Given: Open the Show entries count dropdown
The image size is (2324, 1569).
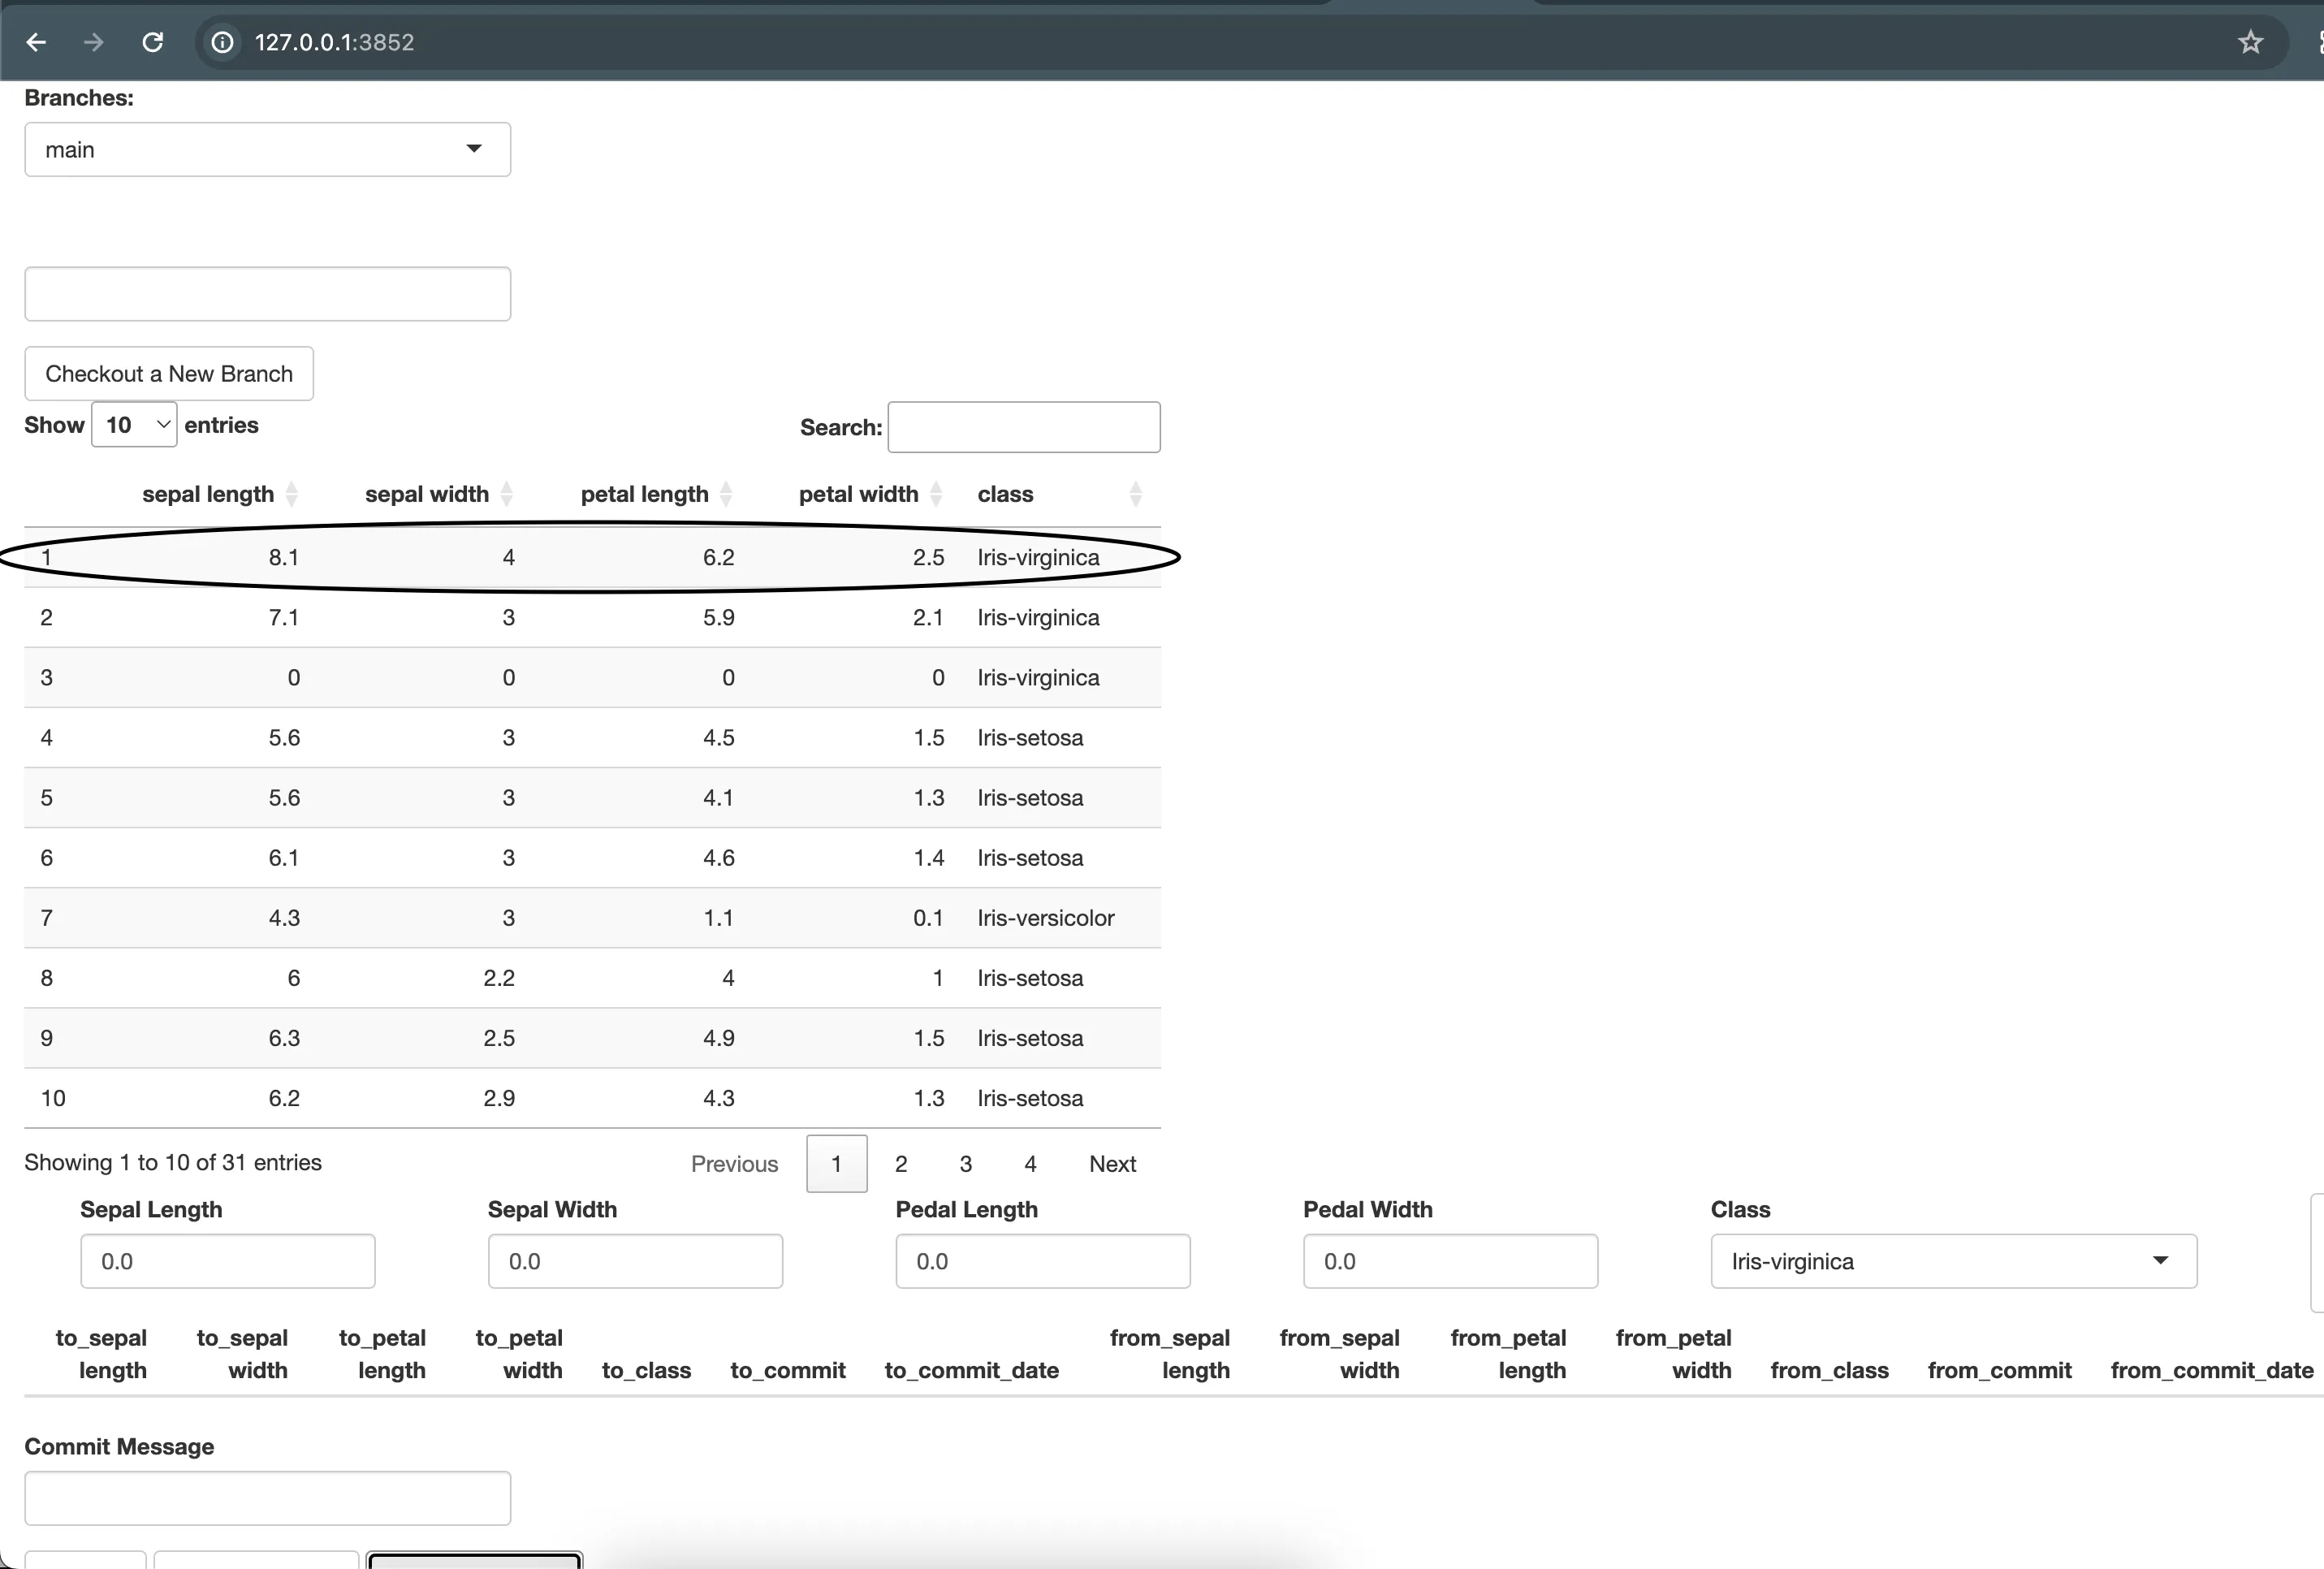Looking at the screenshot, I should pyautogui.click(x=134, y=425).
